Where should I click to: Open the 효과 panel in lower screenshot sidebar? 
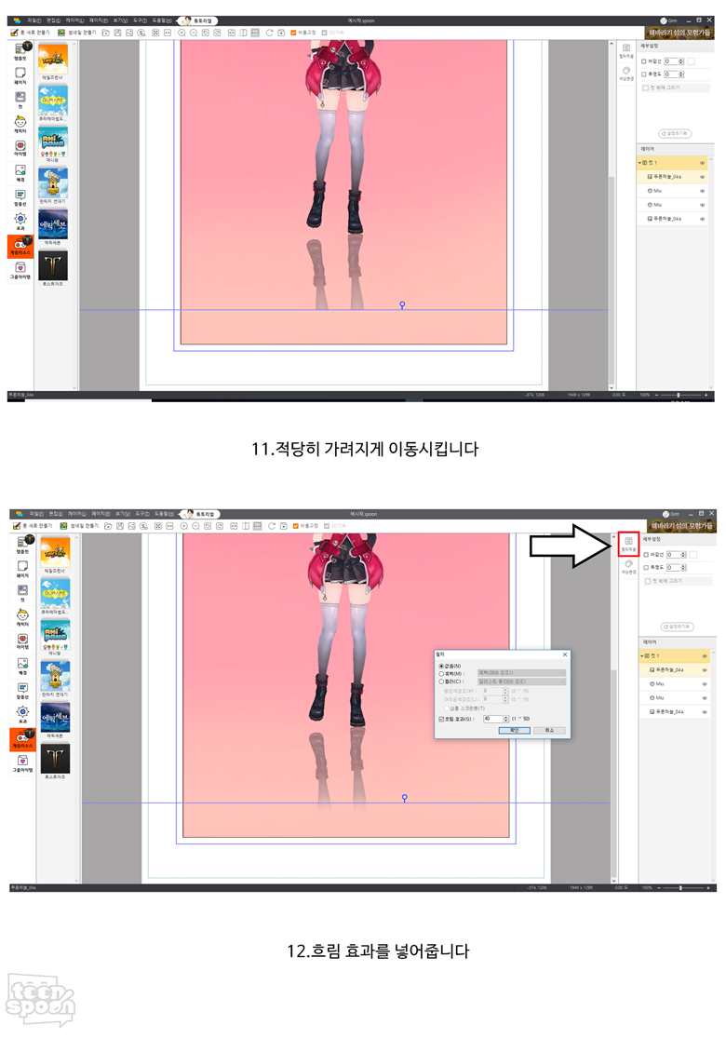click(x=22, y=714)
